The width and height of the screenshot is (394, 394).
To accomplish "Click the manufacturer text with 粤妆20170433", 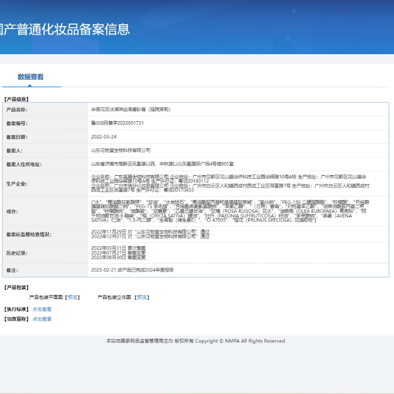I will coord(230,188).
